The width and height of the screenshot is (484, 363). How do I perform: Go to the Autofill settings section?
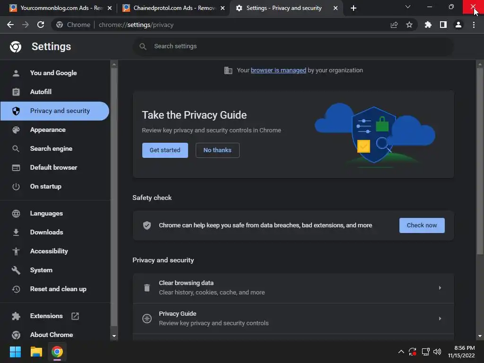tap(55, 92)
